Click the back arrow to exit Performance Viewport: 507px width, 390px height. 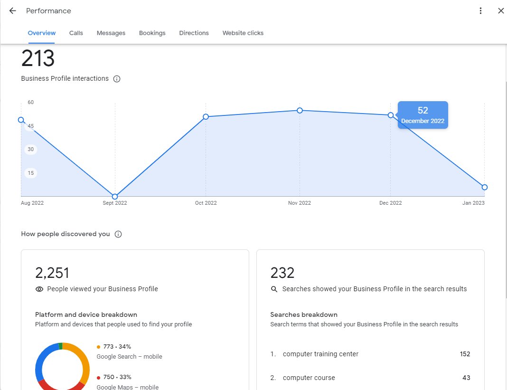(x=12, y=10)
